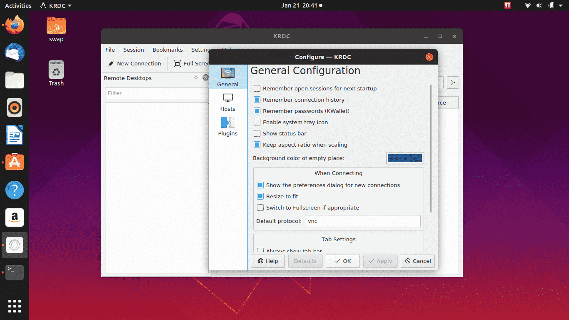
Task: Click the Filter field in Remote Desktops
Action: tap(156, 93)
